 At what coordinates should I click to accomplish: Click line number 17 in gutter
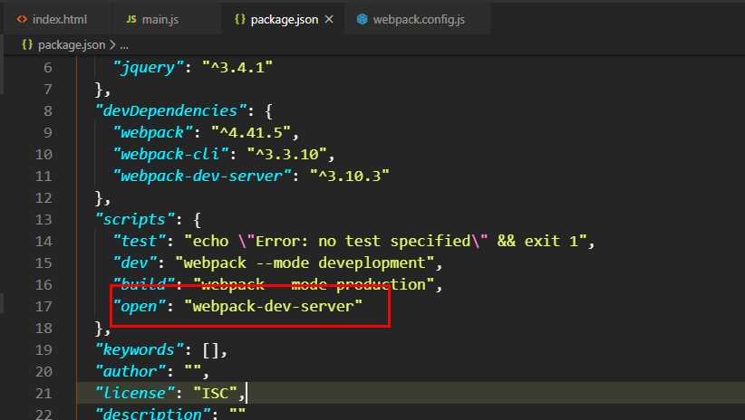[44, 307]
